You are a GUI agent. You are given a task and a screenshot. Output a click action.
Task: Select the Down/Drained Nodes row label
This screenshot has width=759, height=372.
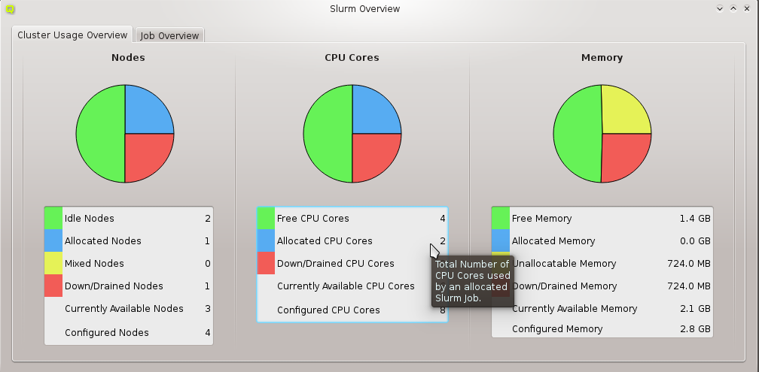click(114, 286)
